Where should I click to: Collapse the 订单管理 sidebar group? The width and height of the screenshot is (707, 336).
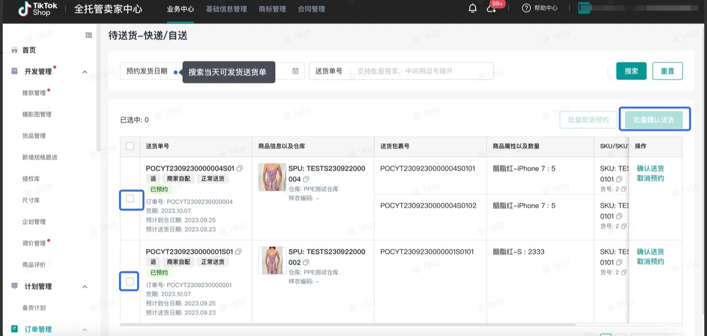(85, 329)
